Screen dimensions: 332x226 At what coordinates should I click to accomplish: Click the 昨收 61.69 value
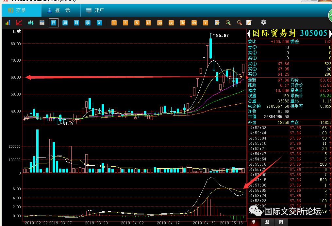[283, 111]
